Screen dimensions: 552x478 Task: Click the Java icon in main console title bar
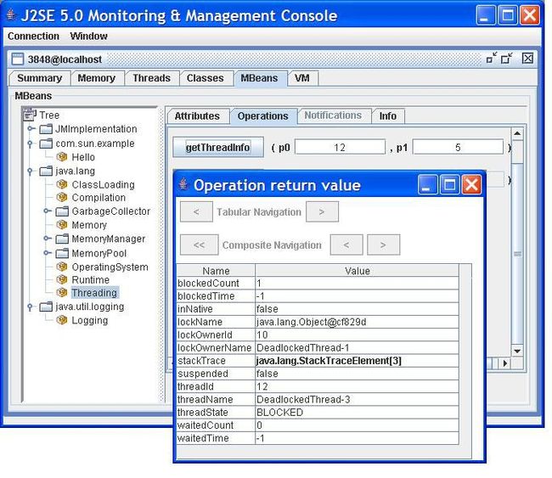tap(11, 14)
